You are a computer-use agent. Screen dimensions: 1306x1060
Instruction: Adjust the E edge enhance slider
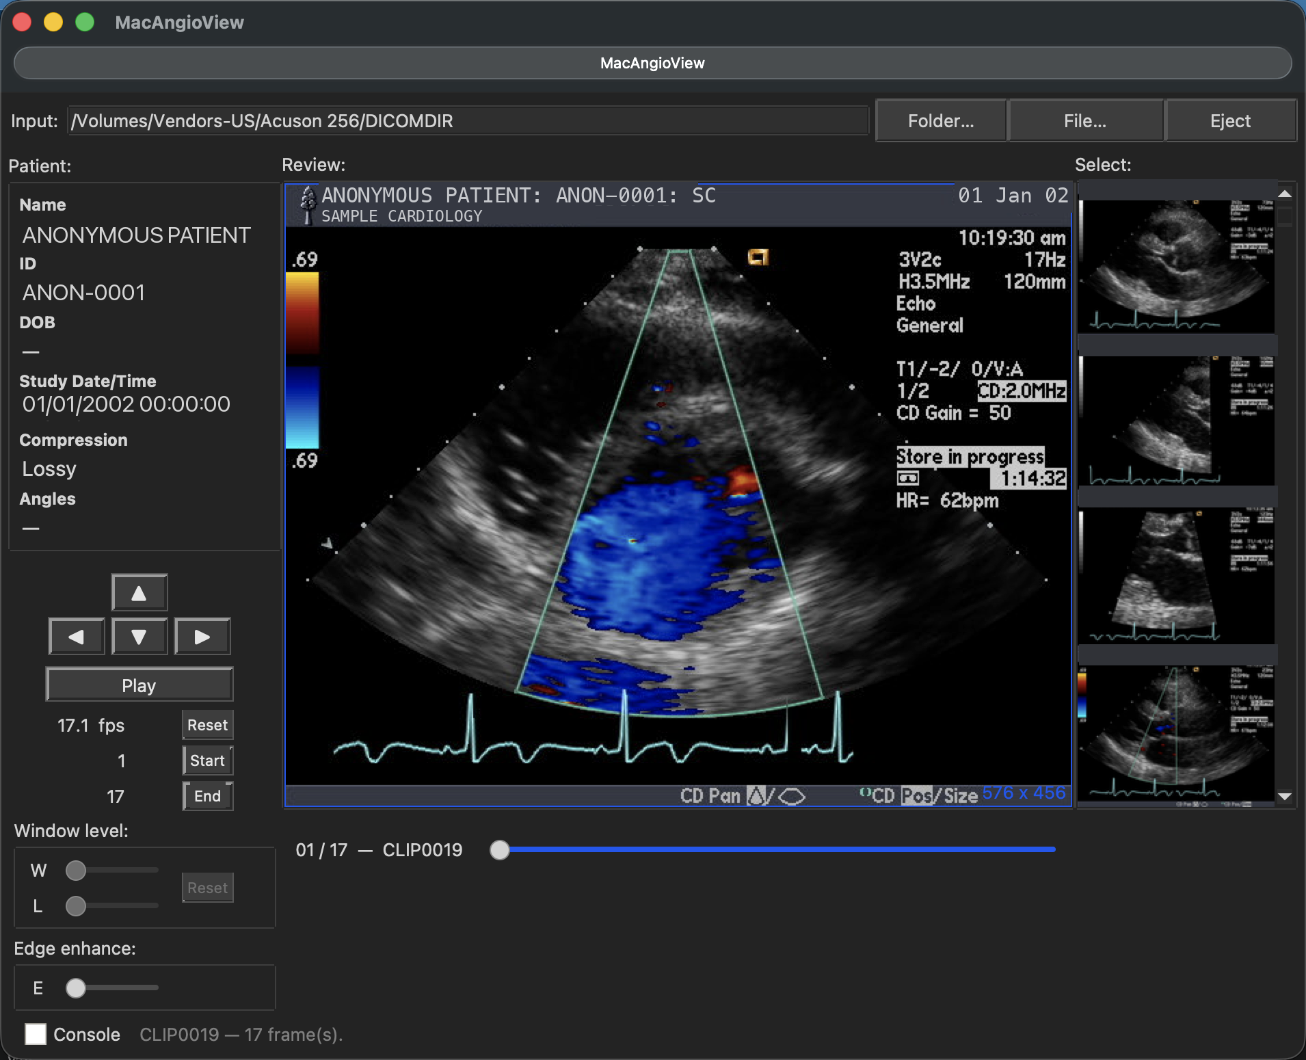pos(112,988)
